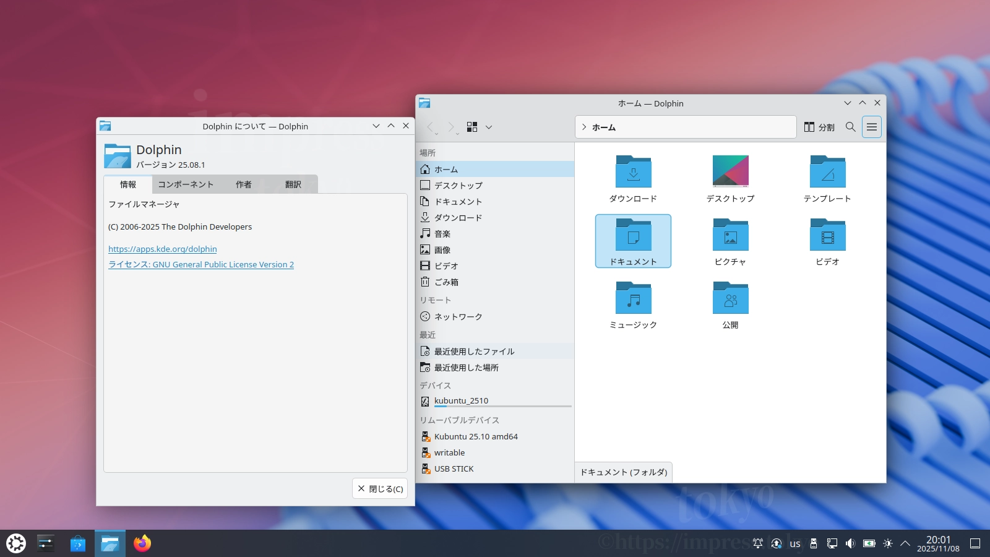Screen dimensions: 990x557
Task: Open ネットワーク in the sidebar
Action: [x=495, y=316]
